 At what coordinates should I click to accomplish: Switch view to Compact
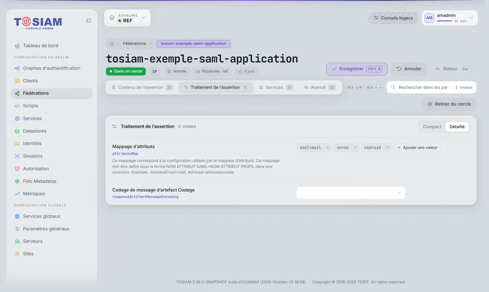coord(432,127)
